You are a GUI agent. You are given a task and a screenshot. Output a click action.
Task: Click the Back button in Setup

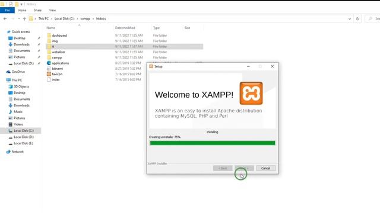pyautogui.click(x=223, y=168)
